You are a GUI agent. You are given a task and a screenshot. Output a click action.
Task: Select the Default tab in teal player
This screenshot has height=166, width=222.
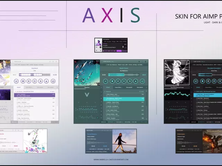coord(108,87)
